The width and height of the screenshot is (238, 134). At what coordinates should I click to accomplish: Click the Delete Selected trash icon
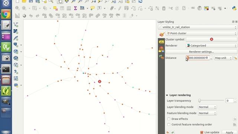pyautogui.click(x=164, y=8)
